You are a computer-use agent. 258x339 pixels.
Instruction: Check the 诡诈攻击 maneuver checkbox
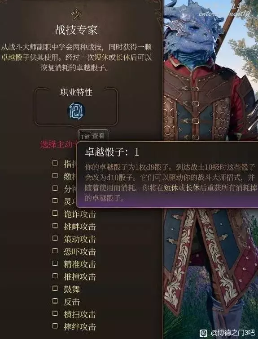click(55, 213)
